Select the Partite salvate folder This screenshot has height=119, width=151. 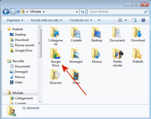pyautogui.click(x=118, y=57)
